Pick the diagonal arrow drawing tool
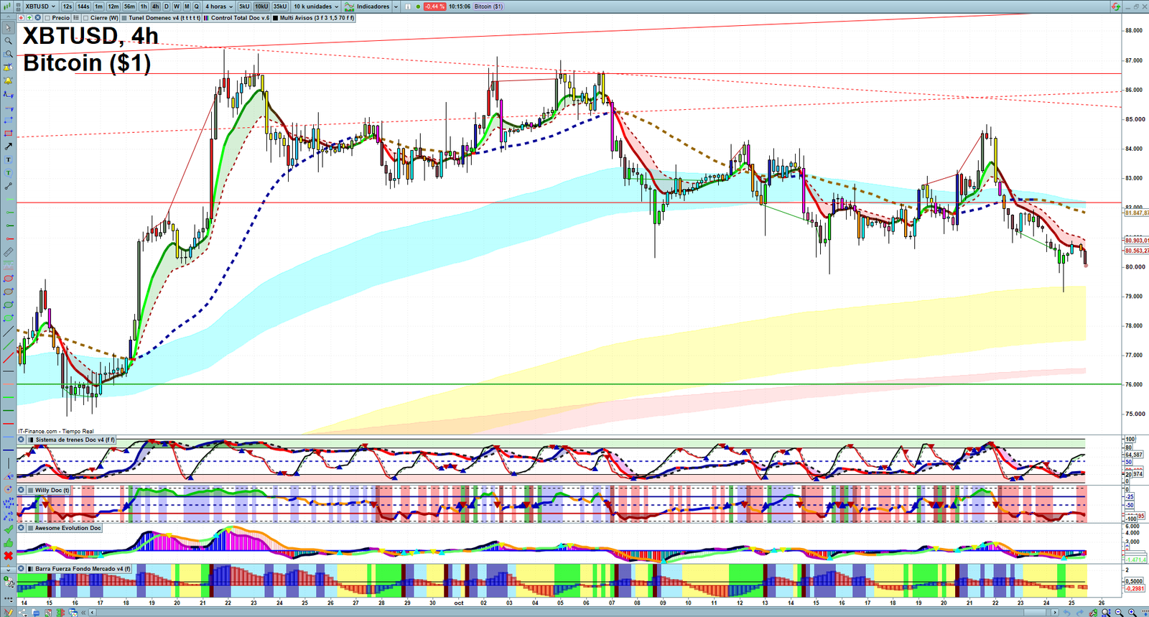1149x617 pixels. click(x=8, y=147)
